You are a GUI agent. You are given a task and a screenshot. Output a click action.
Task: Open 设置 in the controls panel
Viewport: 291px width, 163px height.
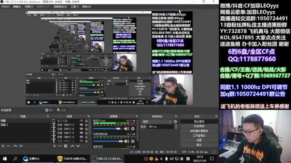click(x=199, y=140)
